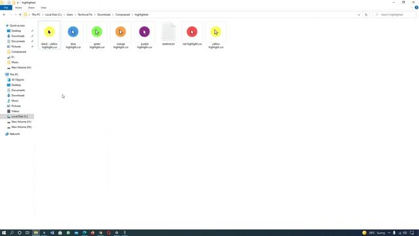Screen dimensions: 419x236
Task: Open the Windows Start menu
Action: click(4, 233)
